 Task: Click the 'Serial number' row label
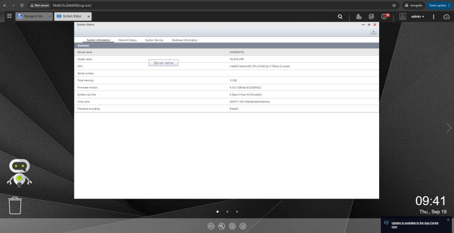point(86,74)
